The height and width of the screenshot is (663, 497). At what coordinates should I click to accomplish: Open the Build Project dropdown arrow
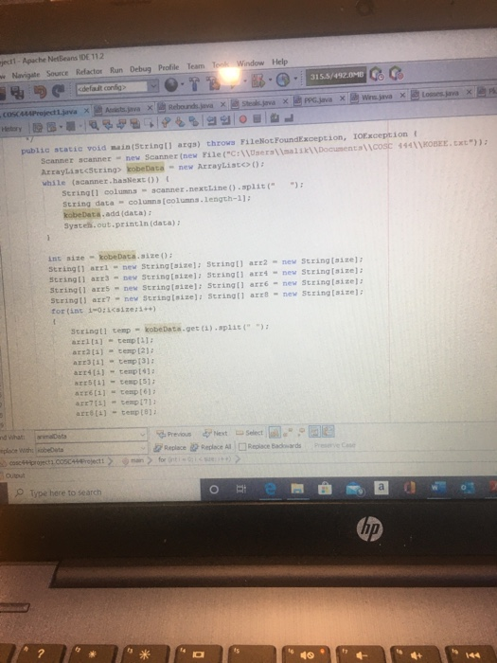click(x=182, y=84)
